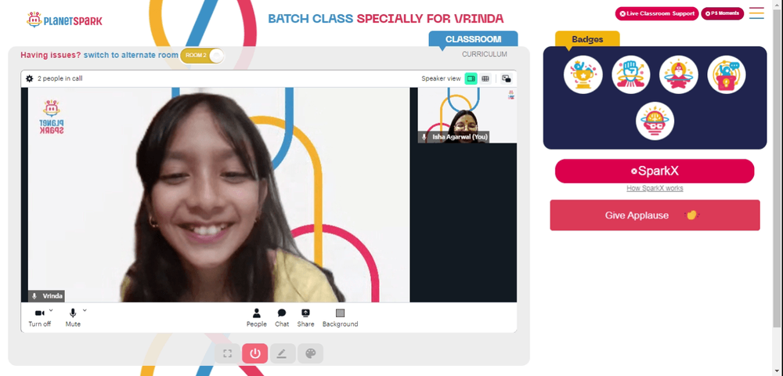
Task: Select the speaker view layout icon
Action: click(x=471, y=78)
